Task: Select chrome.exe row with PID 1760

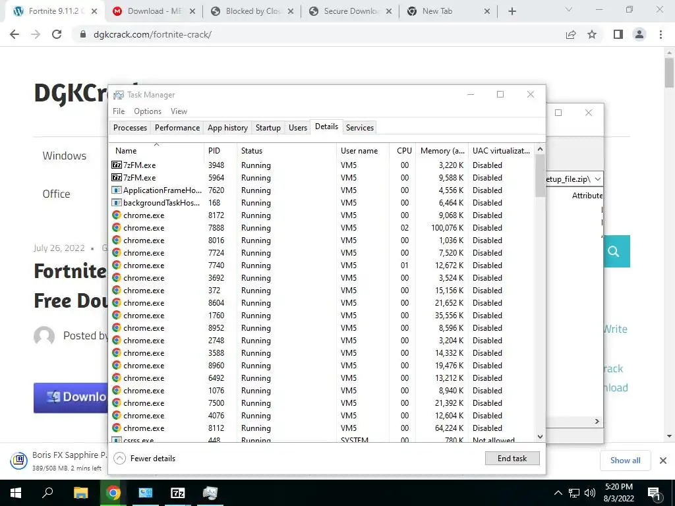Action: tap(321, 316)
